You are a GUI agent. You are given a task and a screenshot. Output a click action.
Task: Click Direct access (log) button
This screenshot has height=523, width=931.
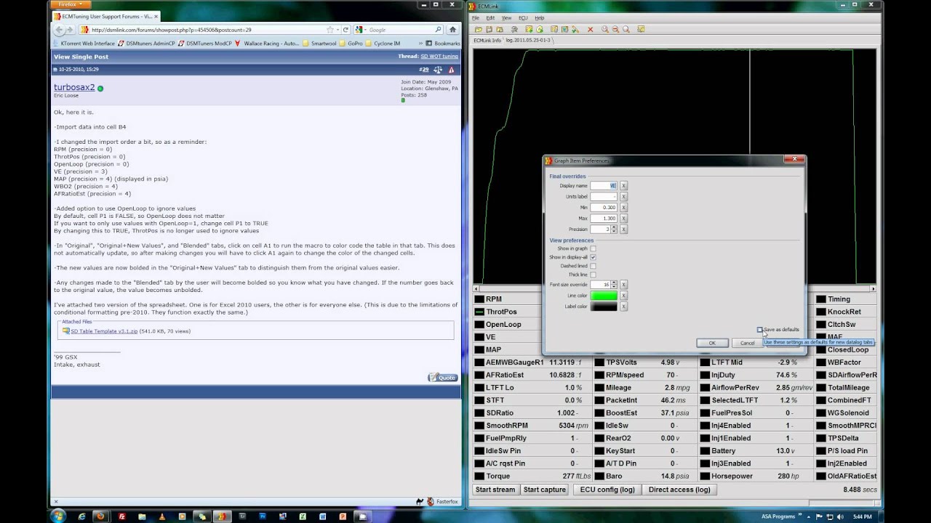[x=679, y=490]
